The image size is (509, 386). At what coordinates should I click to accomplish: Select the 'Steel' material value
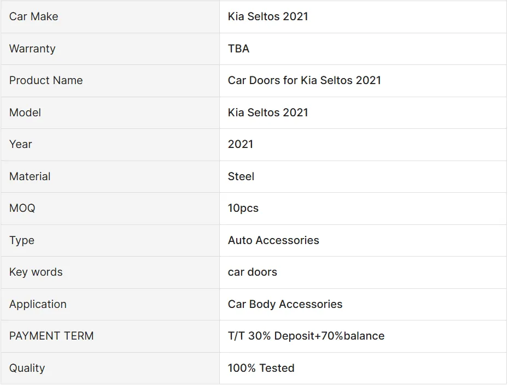pyautogui.click(x=241, y=176)
